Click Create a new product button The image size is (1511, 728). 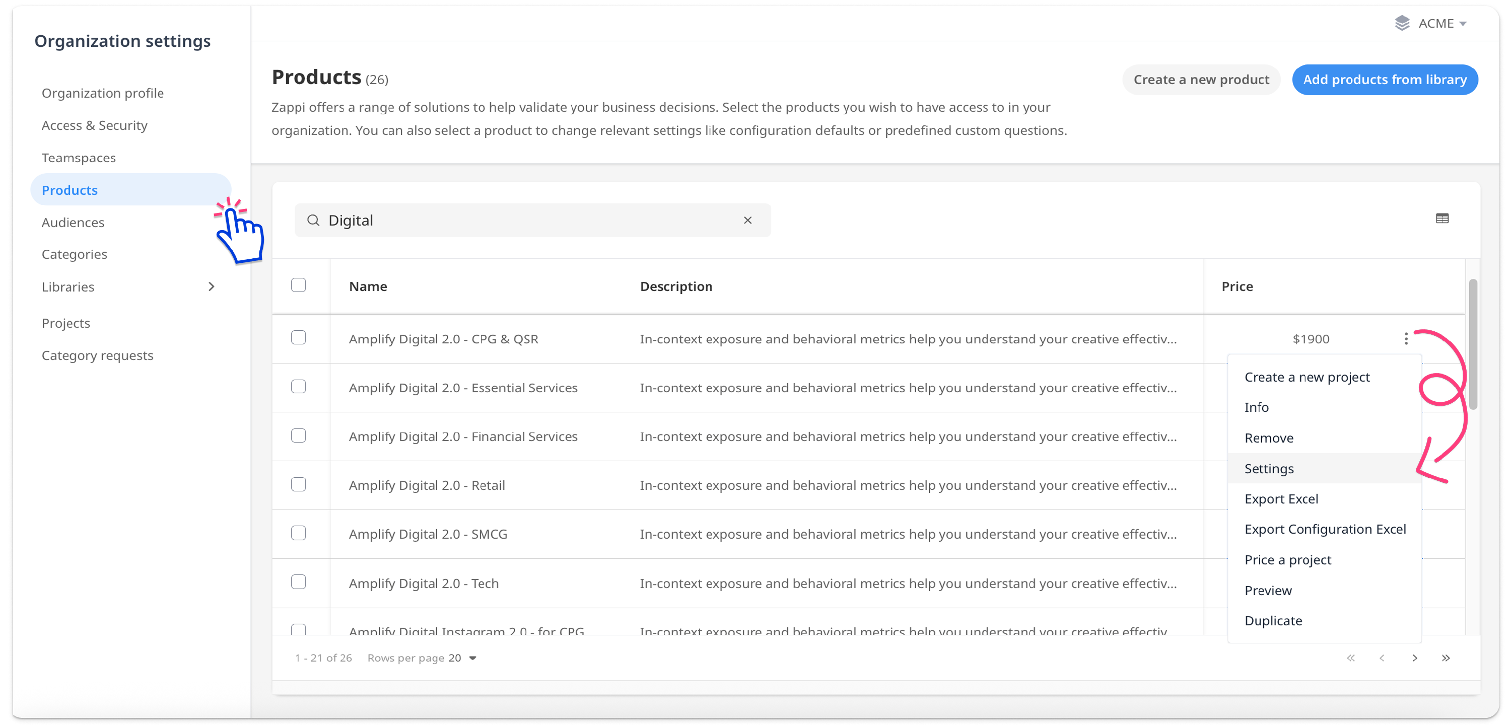[1201, 80]
